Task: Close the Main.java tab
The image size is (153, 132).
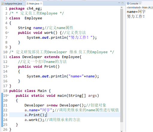Action: (41, 4)
